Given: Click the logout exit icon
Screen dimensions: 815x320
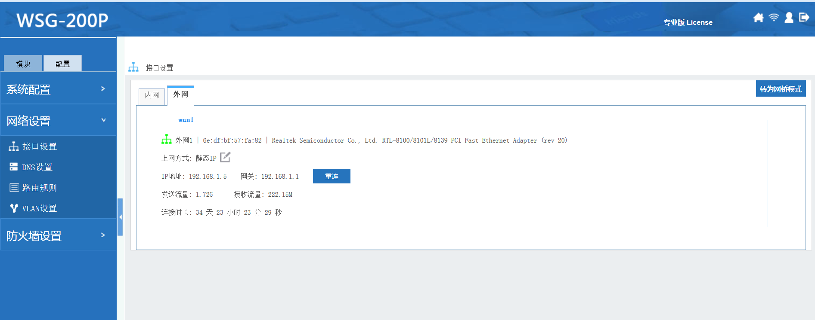Looking at the screenshot, I should coord(804,17).
